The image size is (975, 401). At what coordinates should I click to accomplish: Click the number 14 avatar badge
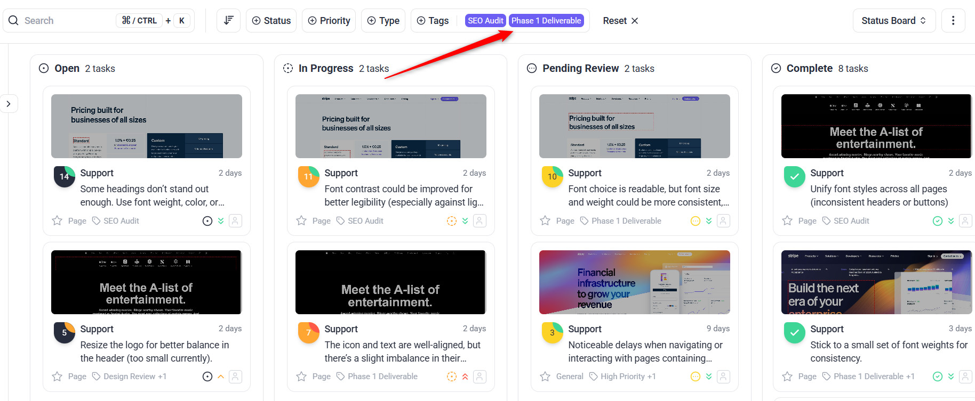click(64, 176)
